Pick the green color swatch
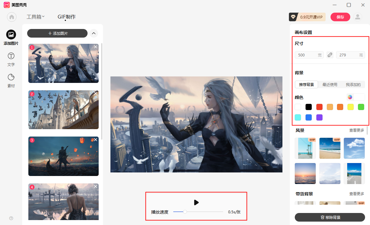Image resolution: width=370 pixels, height=225 pixels. (361, 107)
